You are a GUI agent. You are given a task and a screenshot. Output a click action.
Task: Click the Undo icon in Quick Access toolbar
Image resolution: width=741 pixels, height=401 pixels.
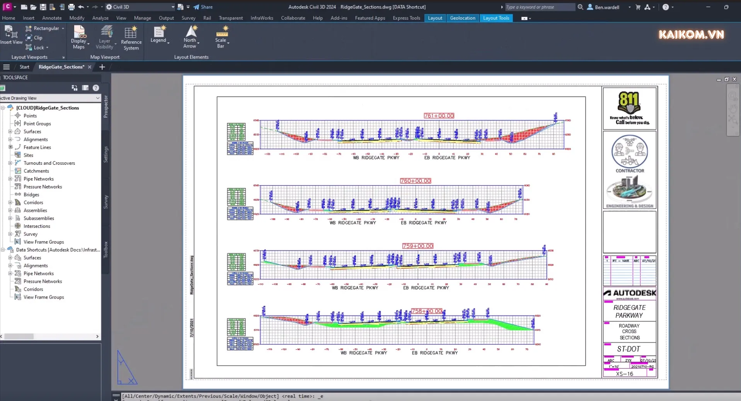[x=82, y=7]
